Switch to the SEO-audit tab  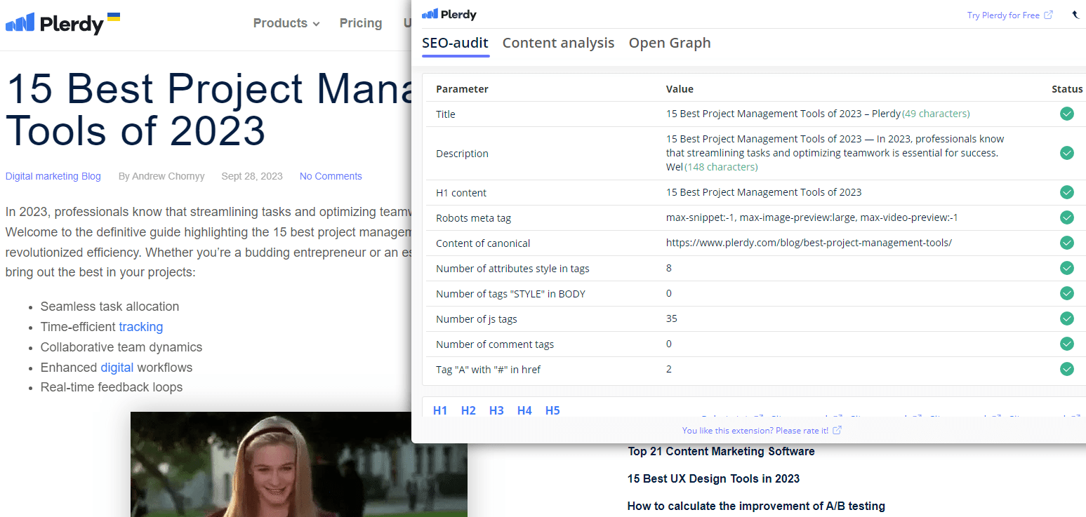click(x=455, y=43)
